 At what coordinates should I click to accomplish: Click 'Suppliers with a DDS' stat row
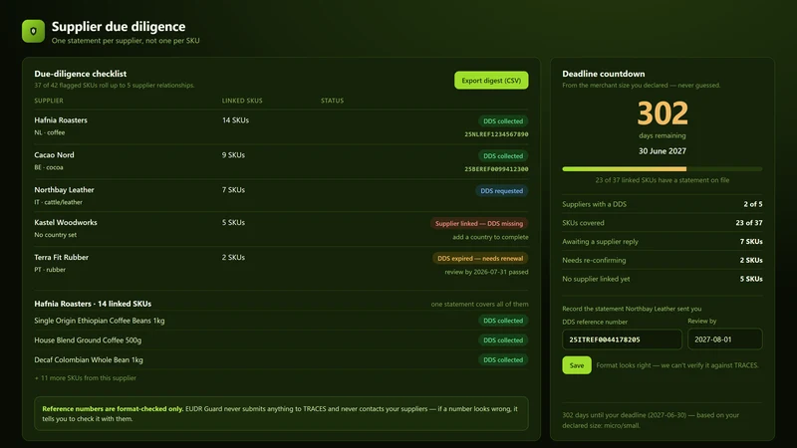coord(662,204)
